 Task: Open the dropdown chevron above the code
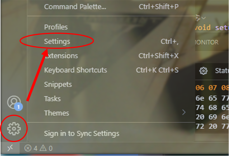204,18
